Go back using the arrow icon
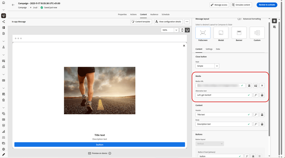This screenshot has height=158, width=285. tap(13, 5)
